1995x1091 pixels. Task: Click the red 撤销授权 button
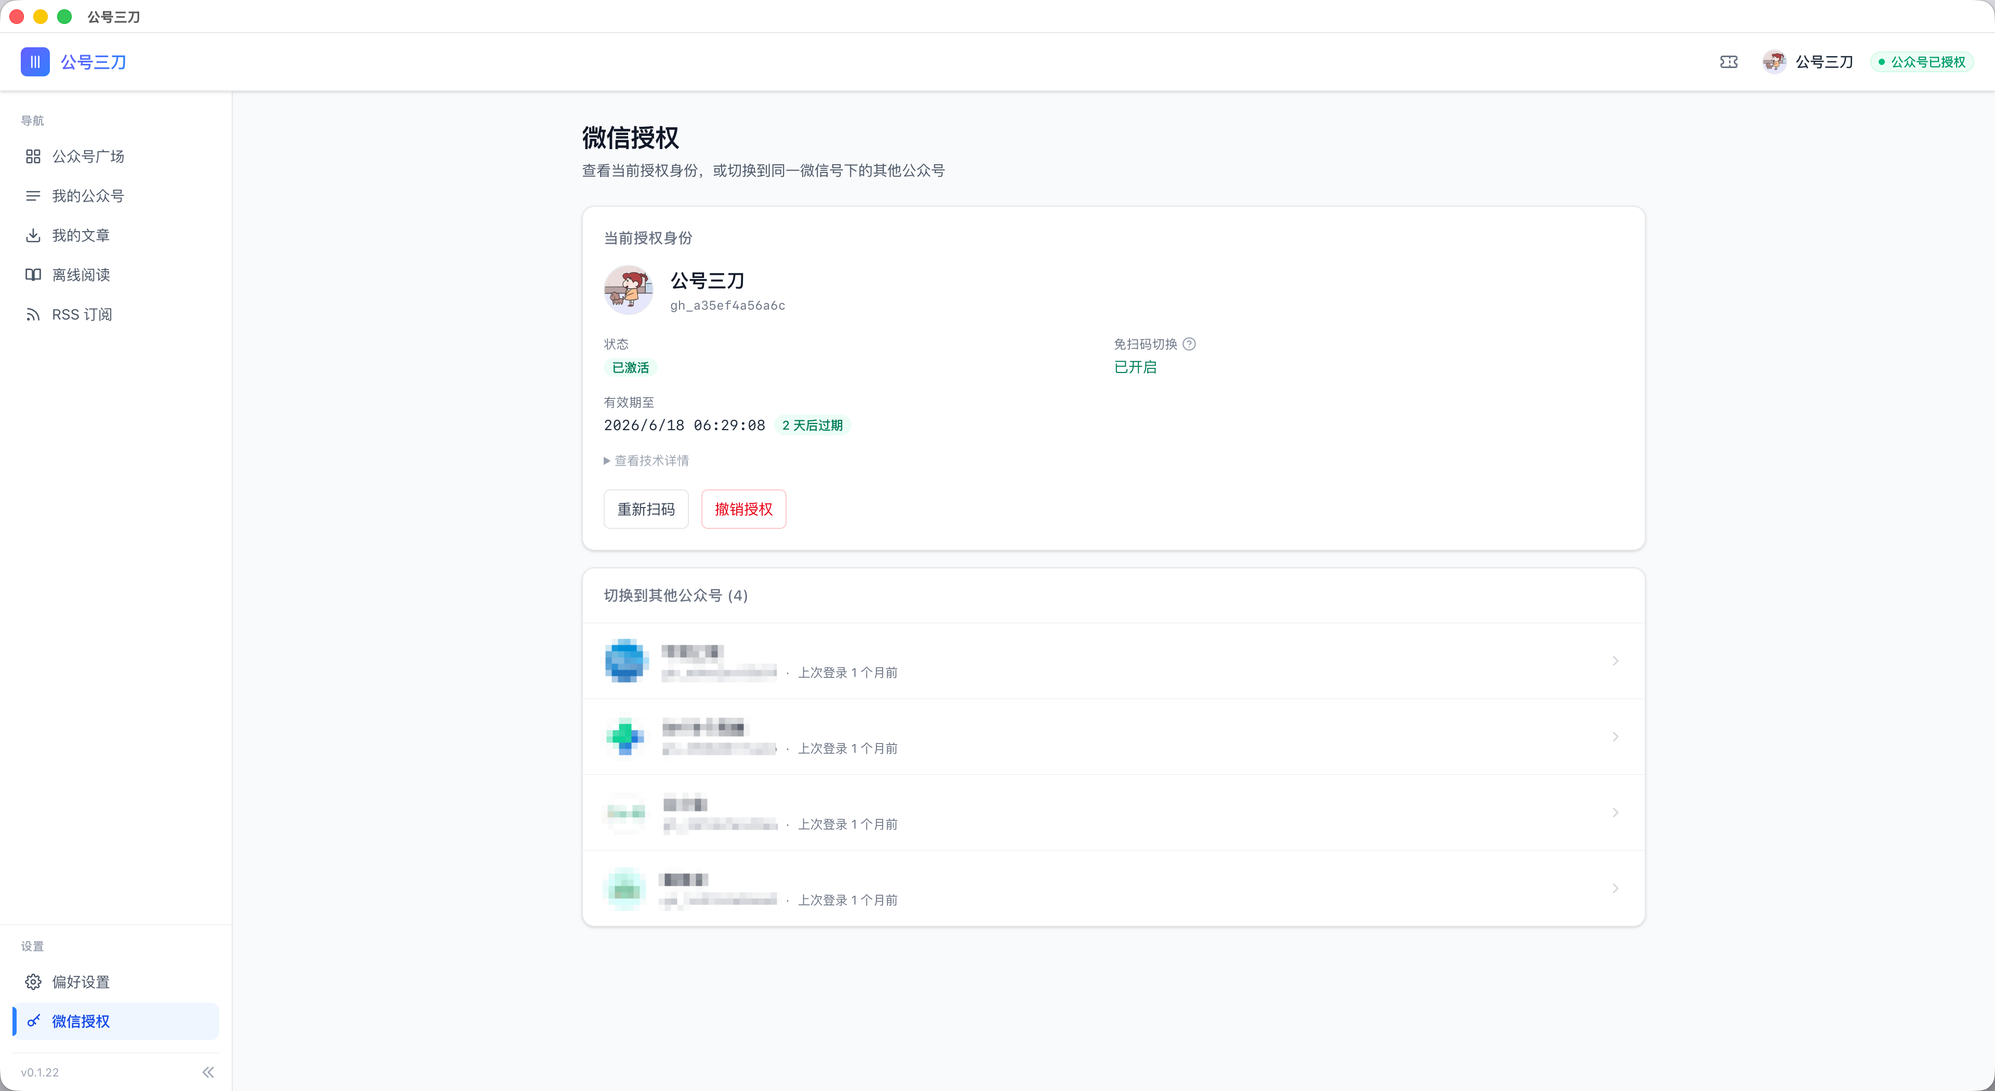tap(743, 510)
